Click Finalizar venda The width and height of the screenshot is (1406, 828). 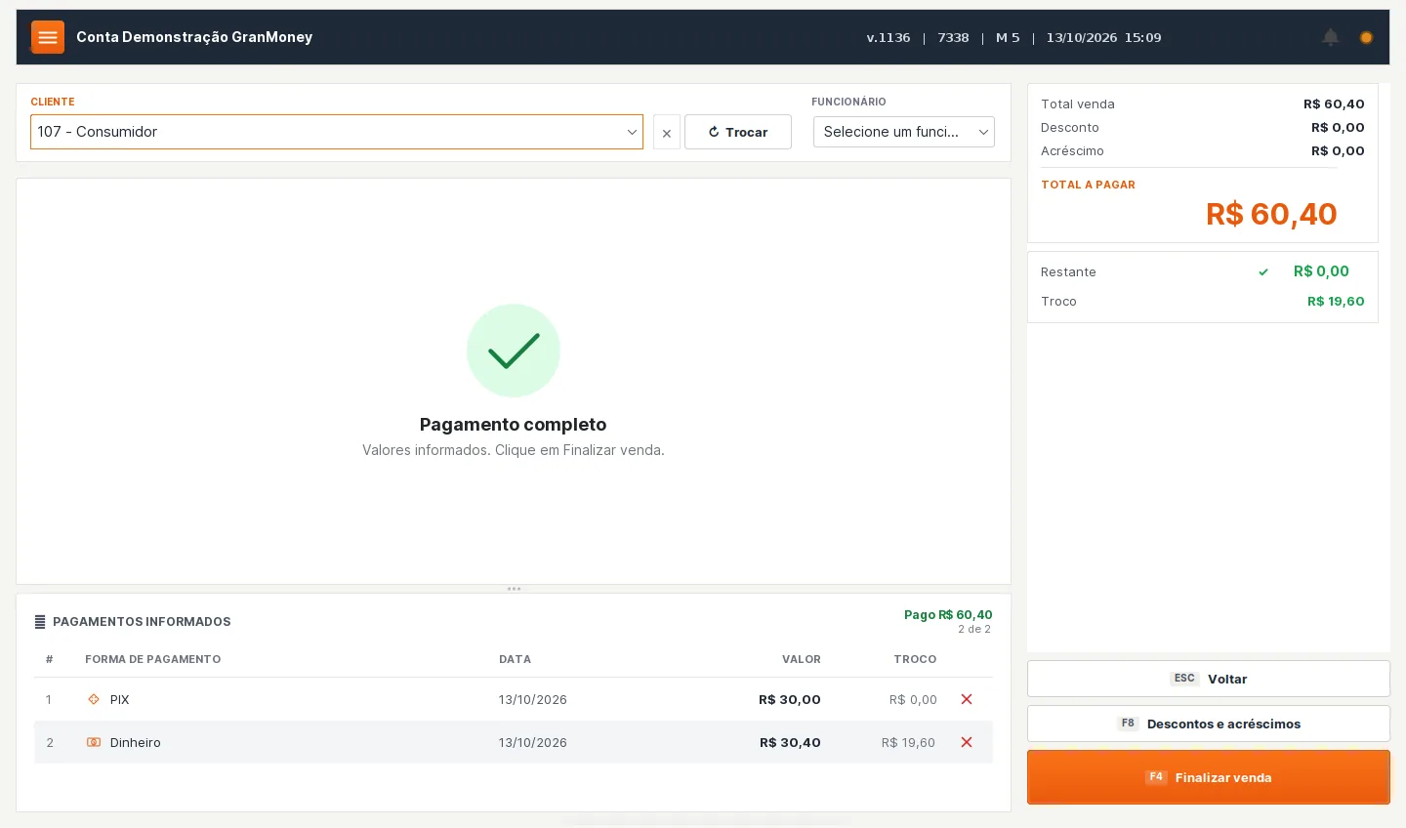1209,777
